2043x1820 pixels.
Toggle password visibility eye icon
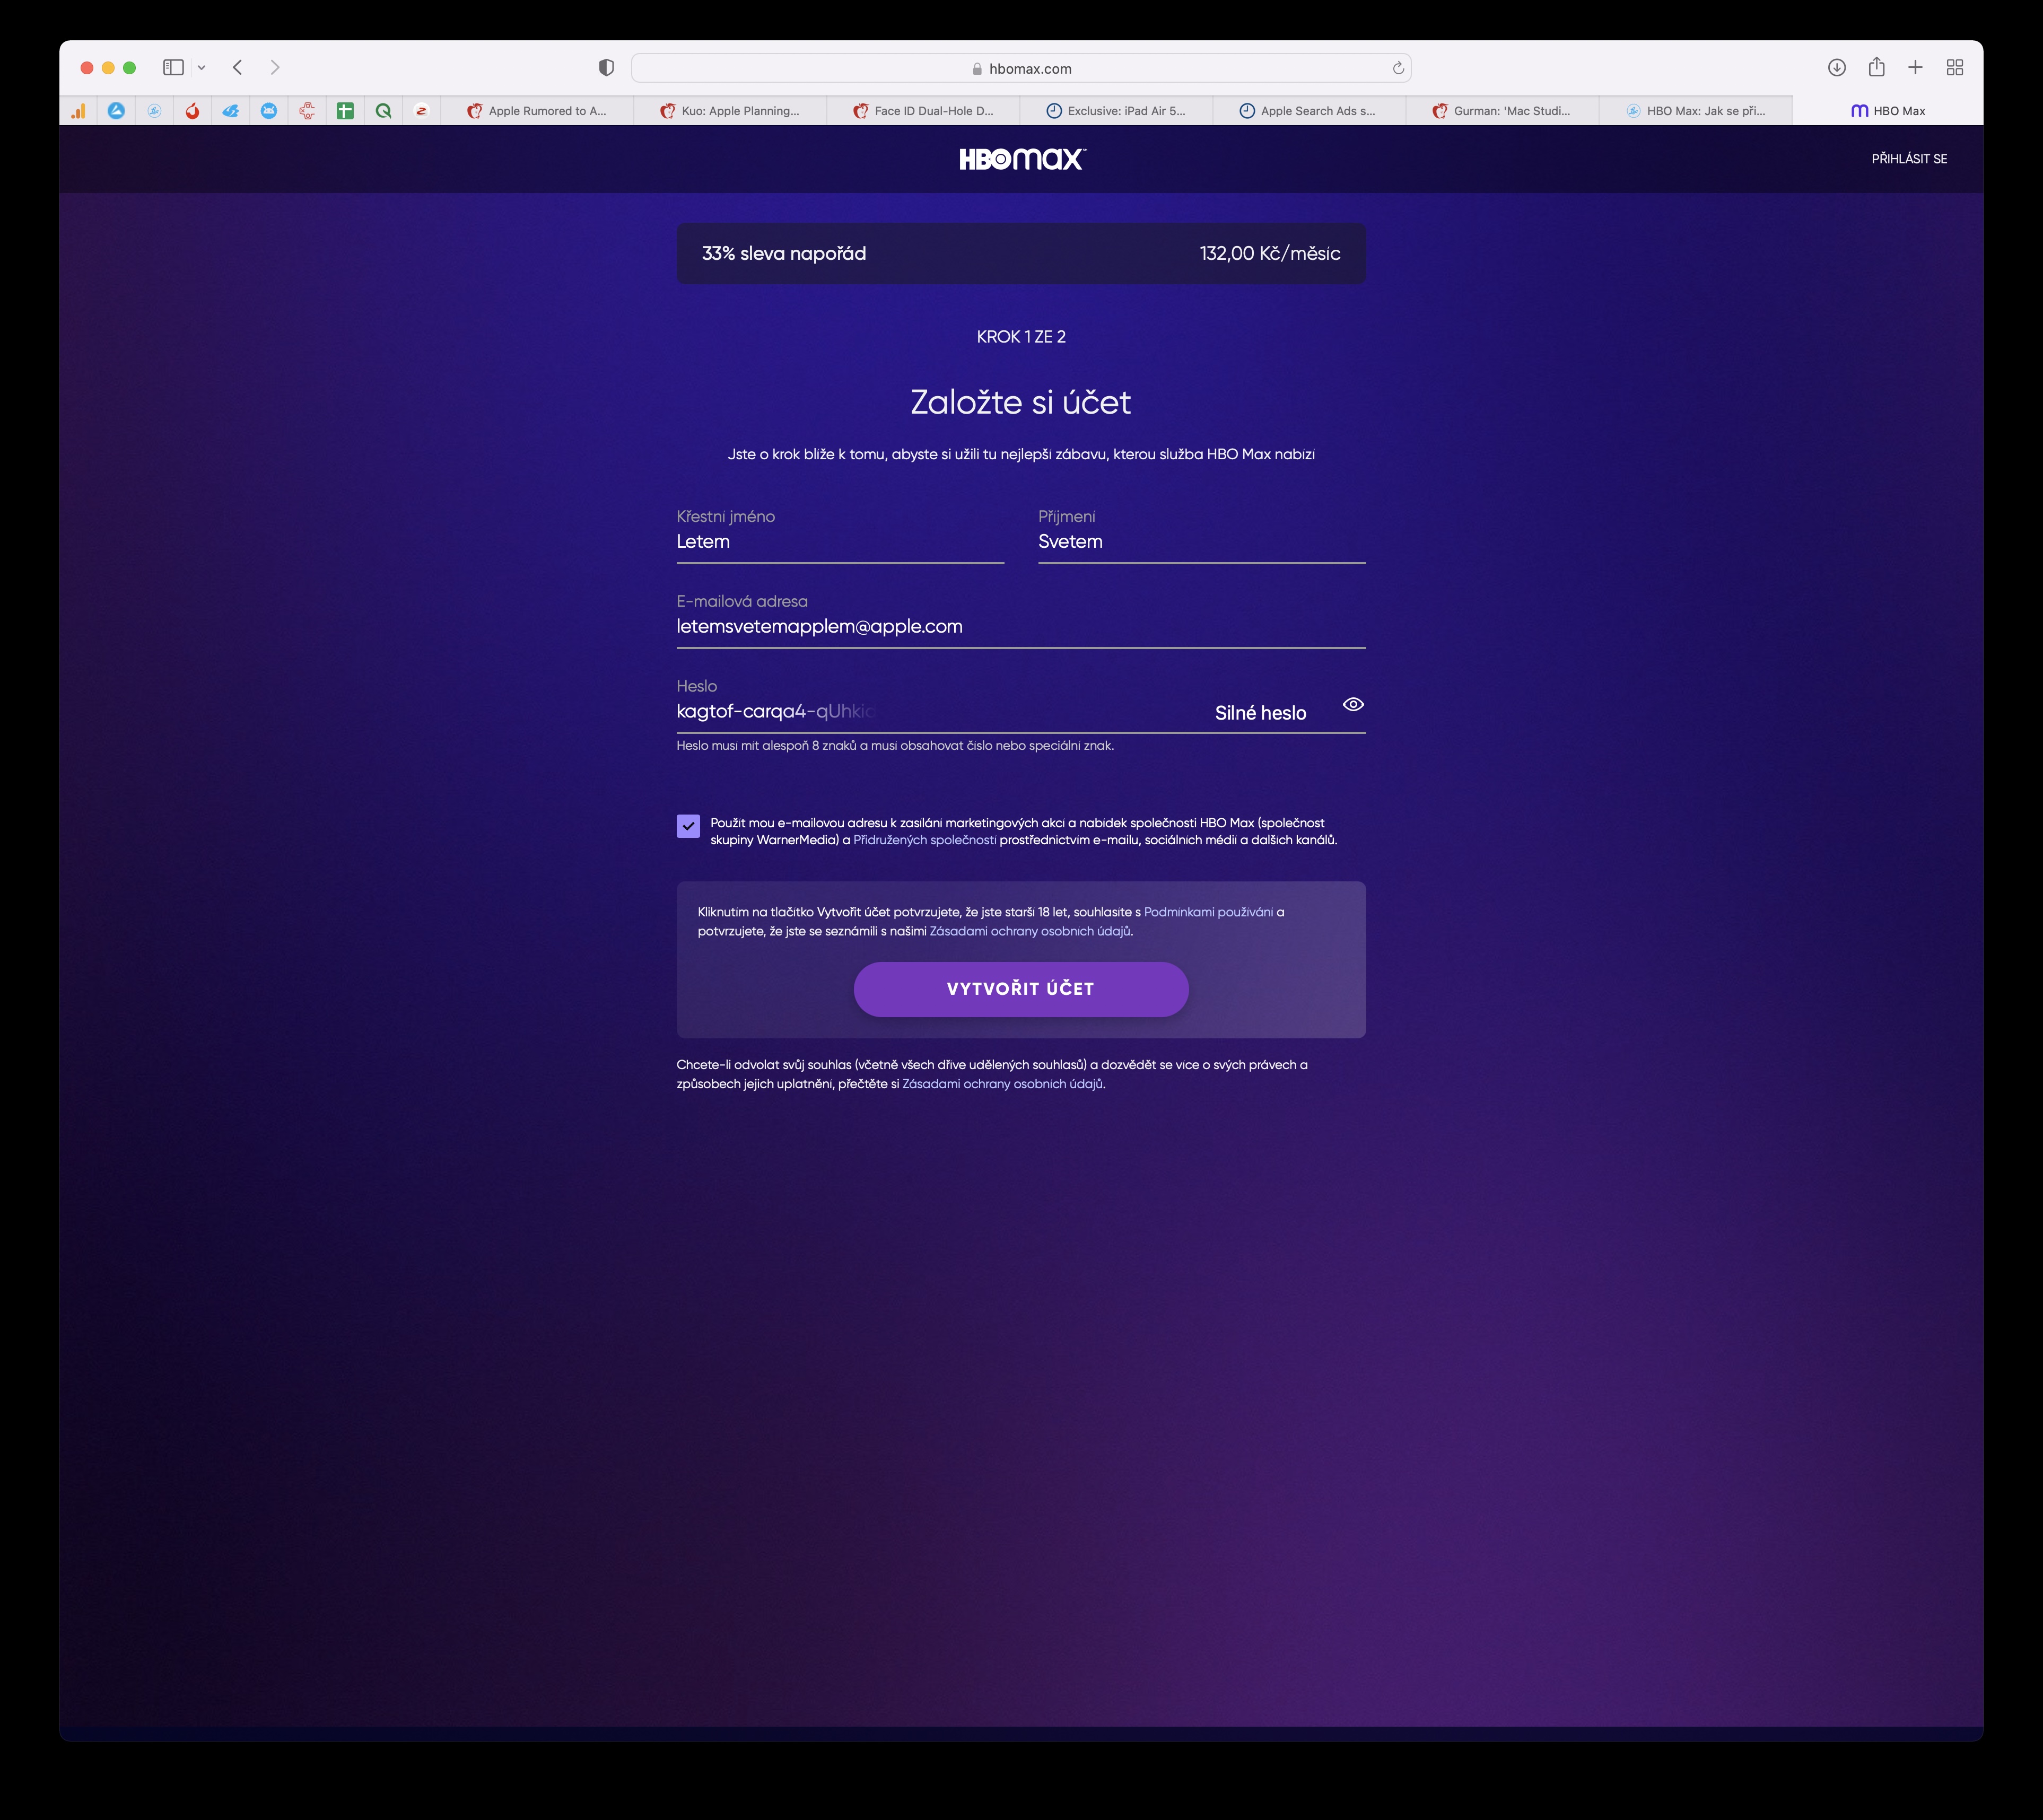coord(1353,705)
